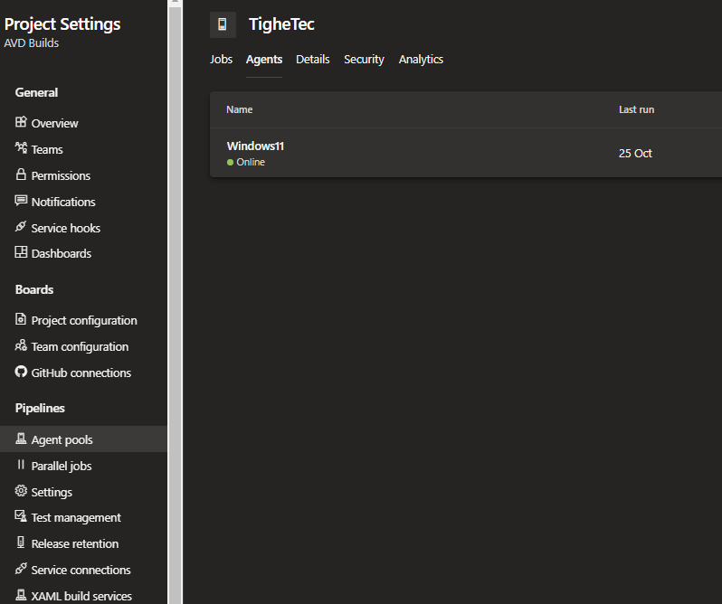Click the Overview icon in sidebar
This screenshot has height=604, width=722.
tap(21, 123)
